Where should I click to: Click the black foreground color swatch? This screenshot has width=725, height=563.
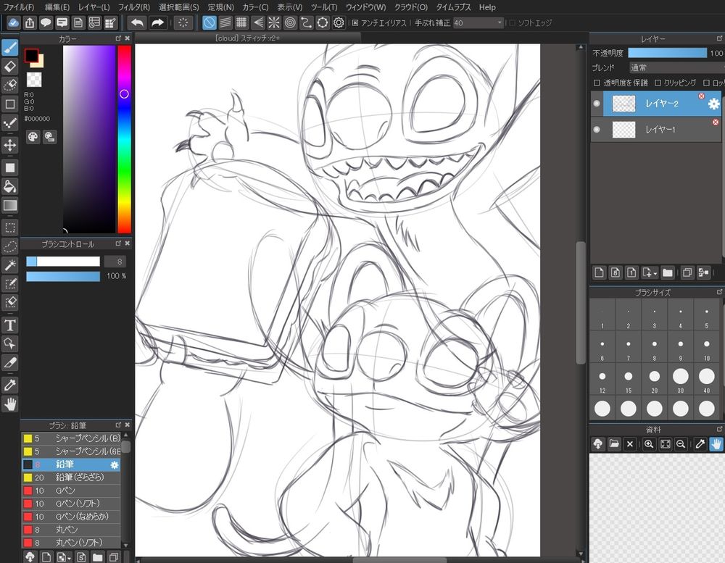point(31,56)
